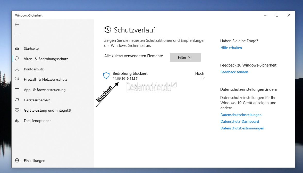This screenshot has height=173, width=303.
Task: Open the Filter dropdown
Action: pos(185,57)
